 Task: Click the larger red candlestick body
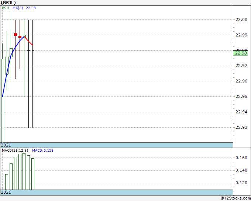point(16,34)
